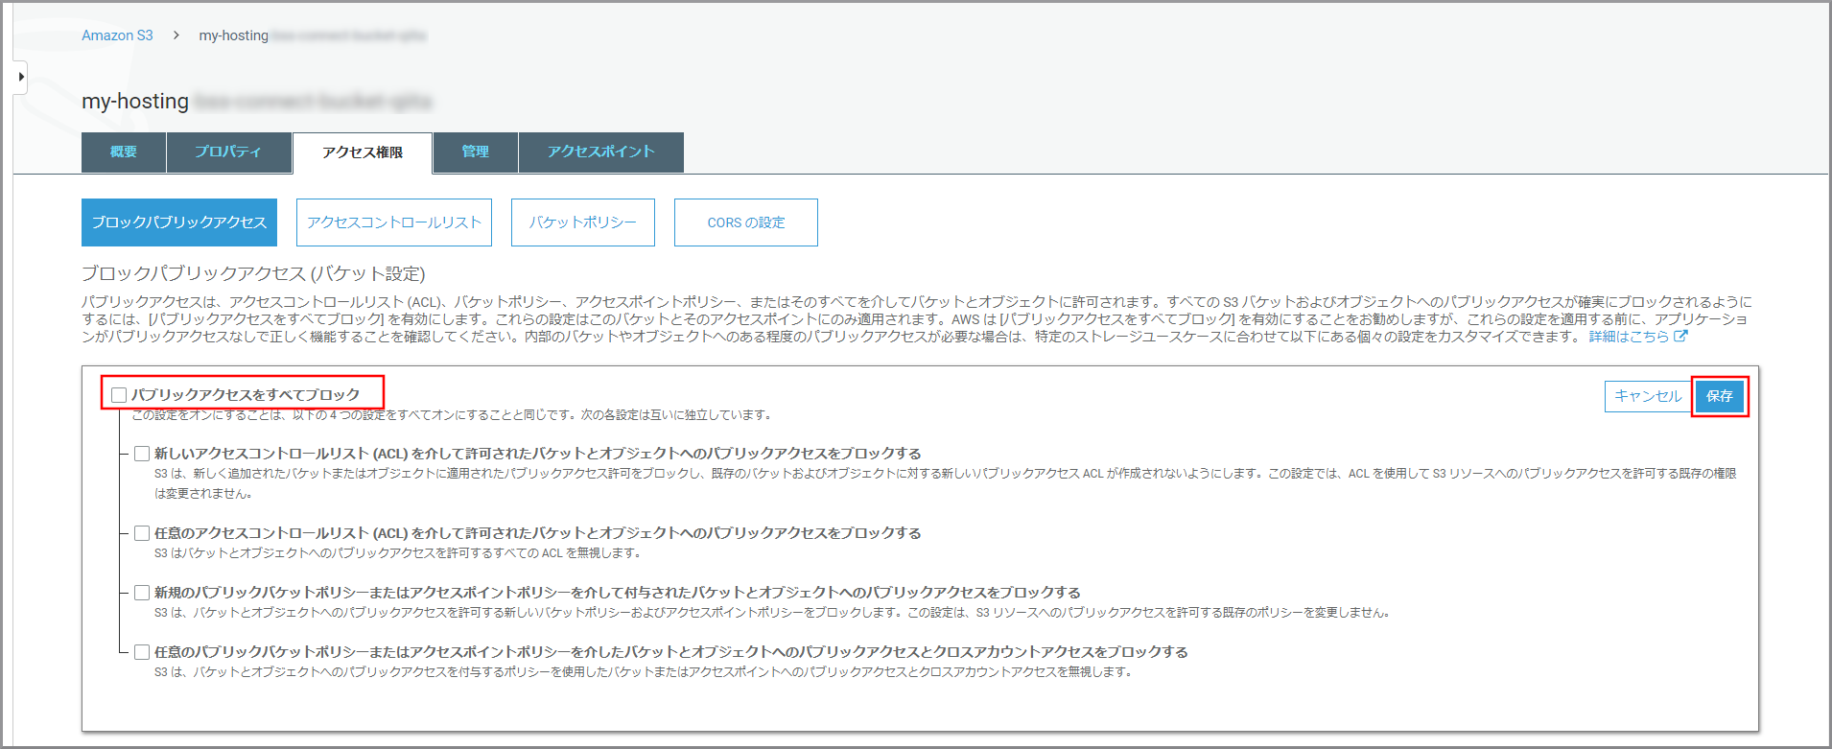Click the ブロックパブリックアクセス (バケット設定) heading
The image size is (1832, 749).
253,274
